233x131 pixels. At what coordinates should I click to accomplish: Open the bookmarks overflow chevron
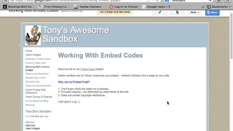point(203,7)
